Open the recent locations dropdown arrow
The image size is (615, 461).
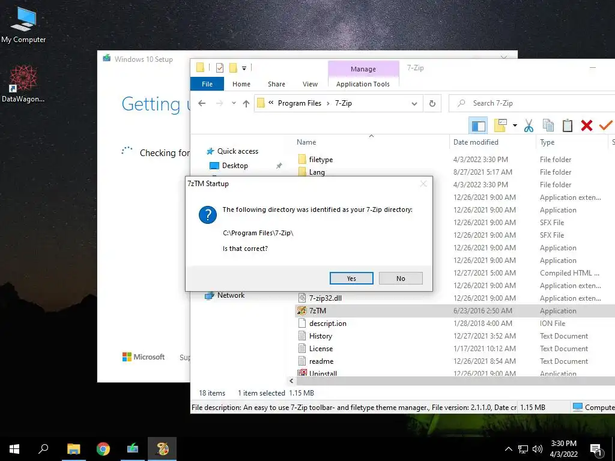[x=234, y=103]
